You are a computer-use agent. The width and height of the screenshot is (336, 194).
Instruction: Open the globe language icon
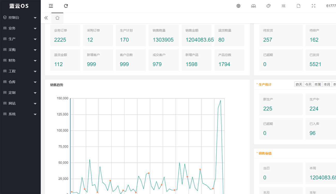(239, 6)
